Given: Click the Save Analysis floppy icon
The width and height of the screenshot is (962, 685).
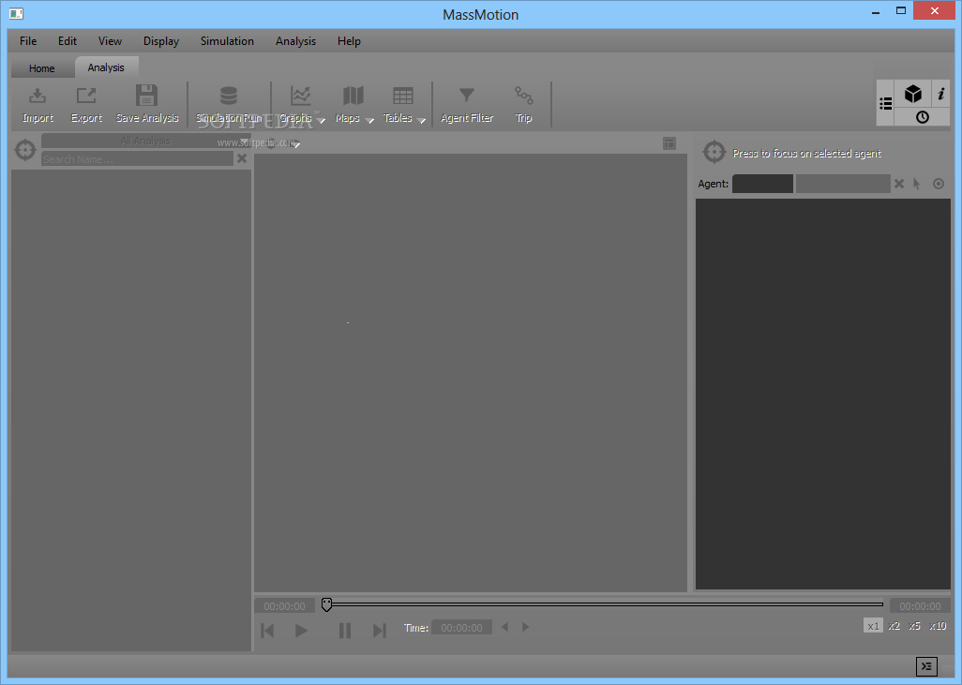Looking at the screenshot, I should tap(146, 96).
